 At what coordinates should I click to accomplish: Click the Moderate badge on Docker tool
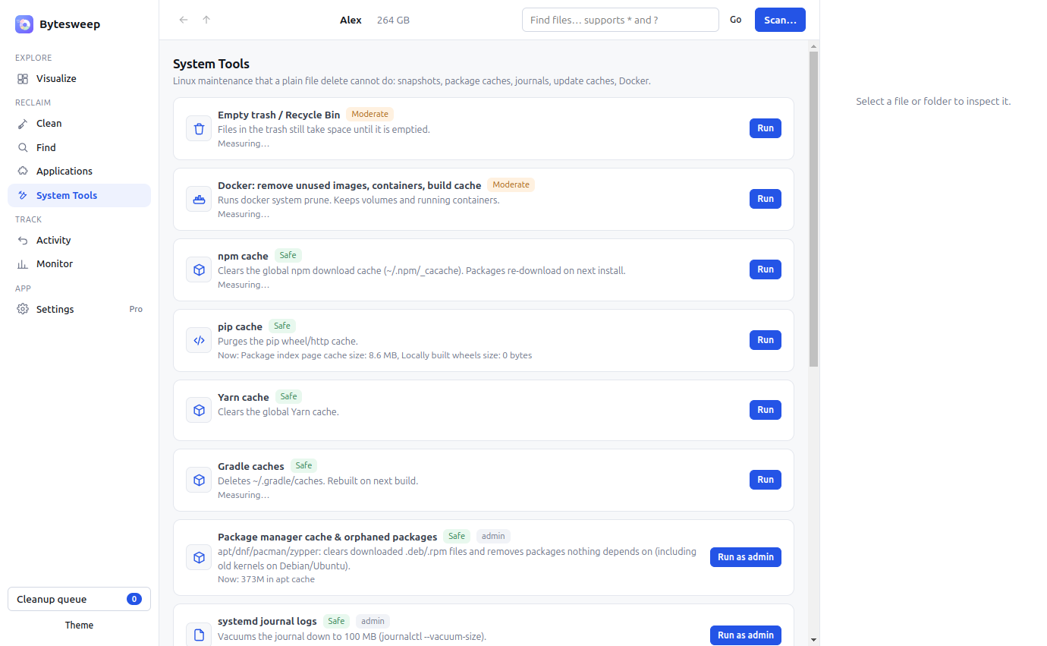click(511, 185)
